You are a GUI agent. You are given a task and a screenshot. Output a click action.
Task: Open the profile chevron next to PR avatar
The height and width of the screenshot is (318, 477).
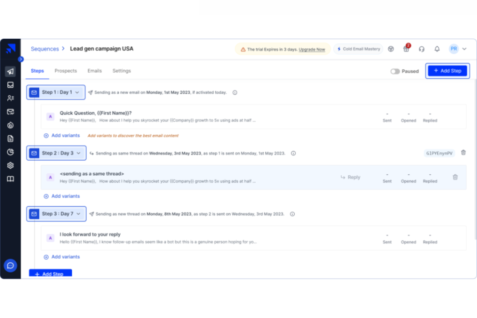click(464, 49)
